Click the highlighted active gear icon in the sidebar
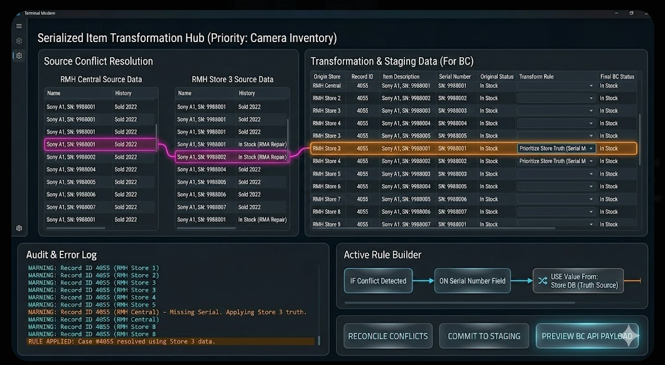This screenshot has height=365, width=665. (x=19, y=56)
